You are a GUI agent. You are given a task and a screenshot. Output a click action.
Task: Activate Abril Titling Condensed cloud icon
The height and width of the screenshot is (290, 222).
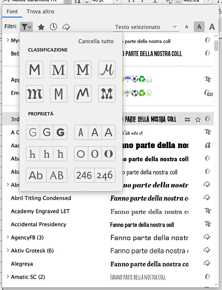tap(207, 197)
